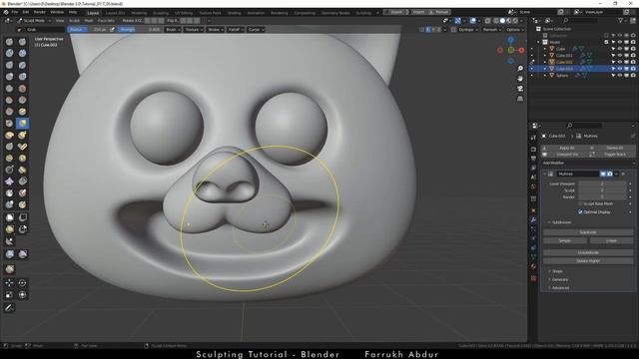Click Apply All modifiers button

click(565, 148)
